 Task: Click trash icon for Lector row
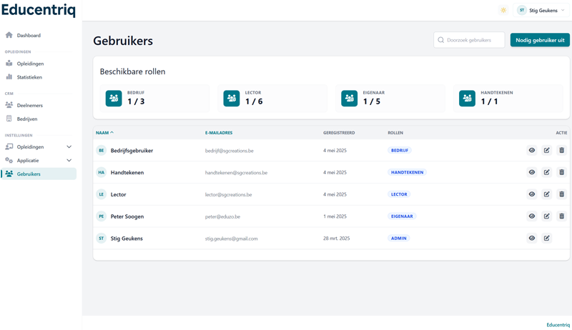click(561, 194)
